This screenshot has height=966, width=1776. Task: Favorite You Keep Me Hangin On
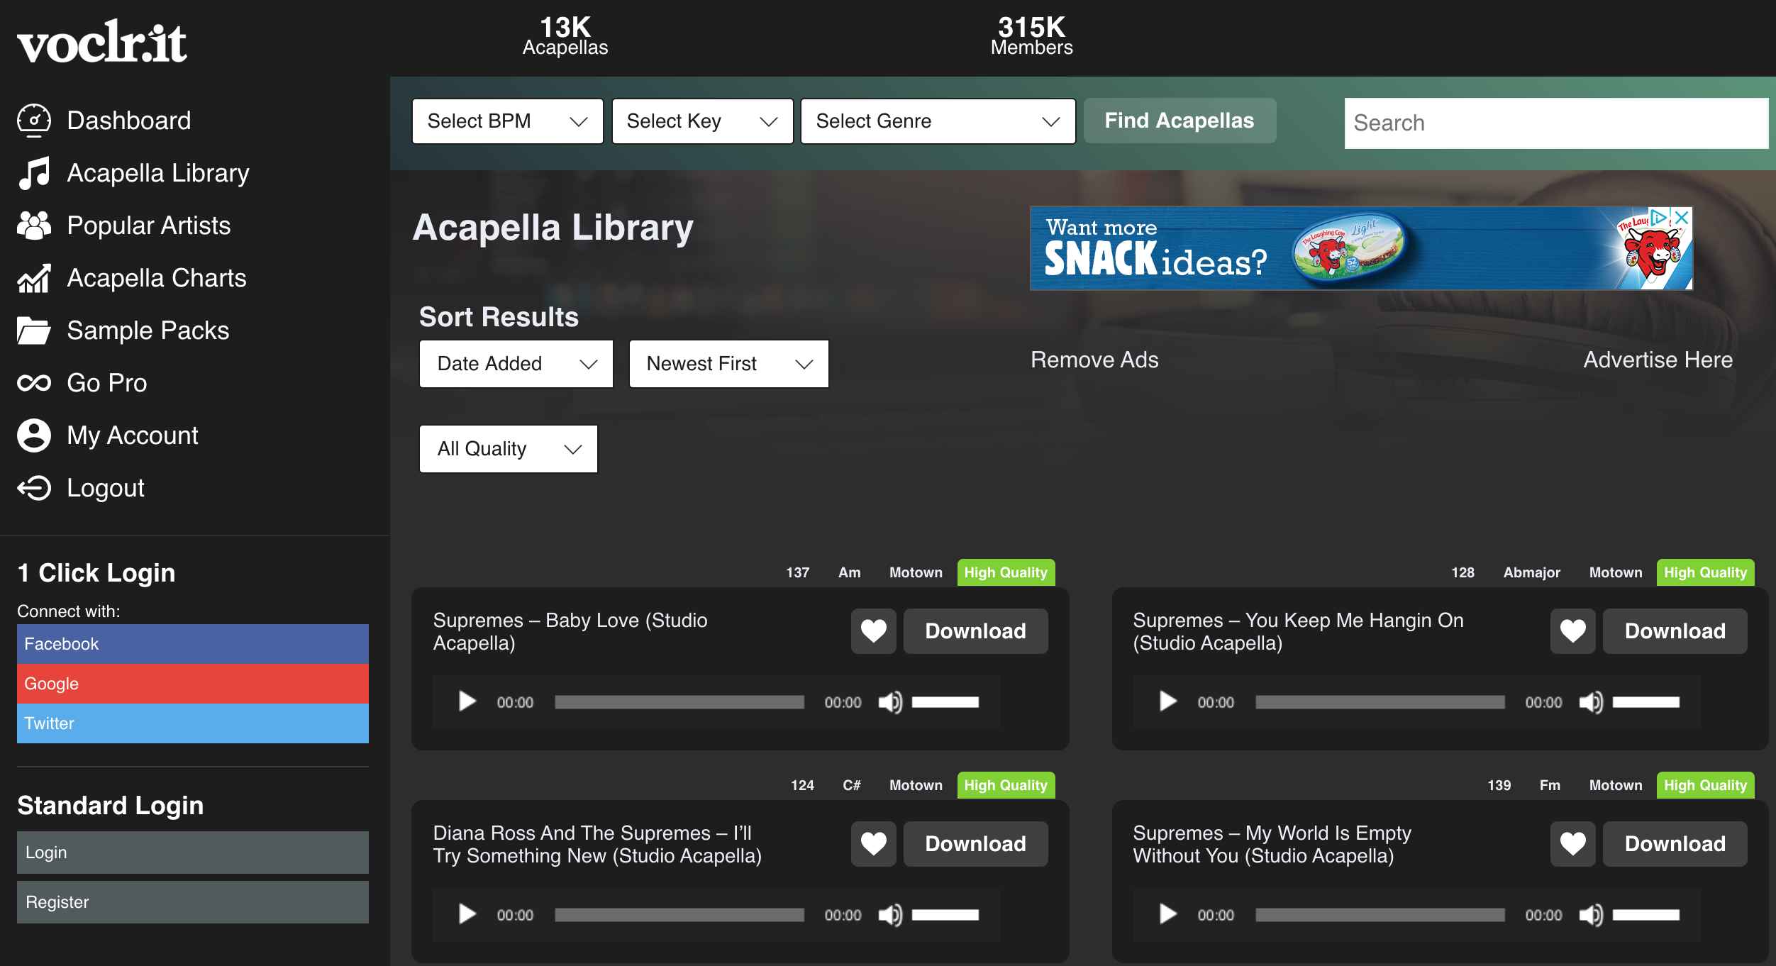(1572, 631)
